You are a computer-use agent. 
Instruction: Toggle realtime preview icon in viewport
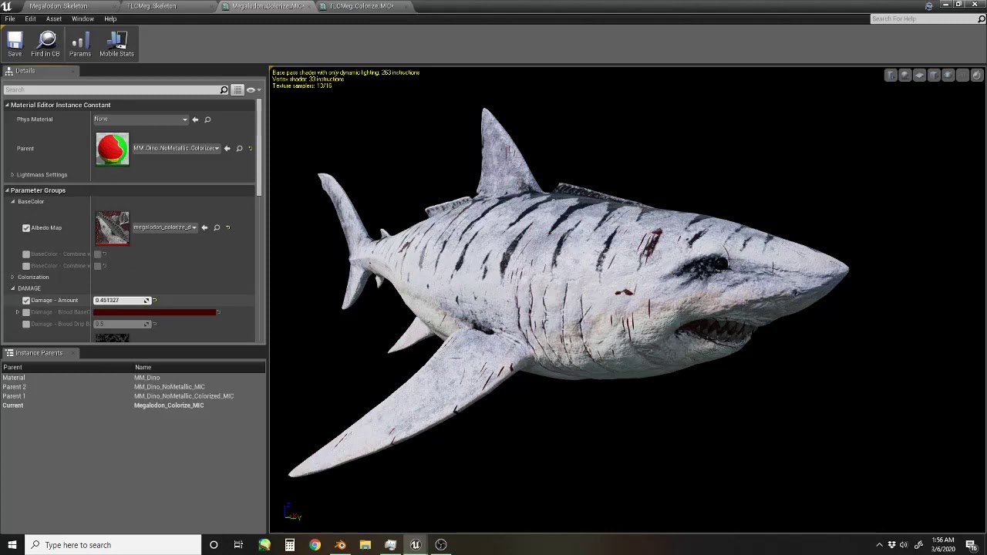click(x=977, y=75)
